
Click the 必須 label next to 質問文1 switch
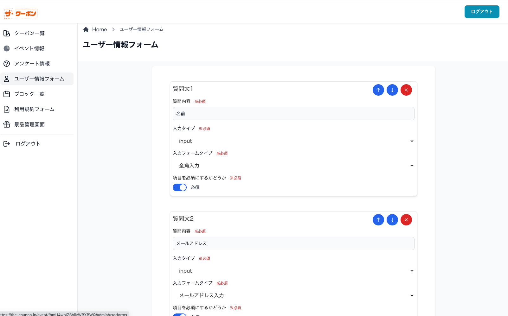195,187
